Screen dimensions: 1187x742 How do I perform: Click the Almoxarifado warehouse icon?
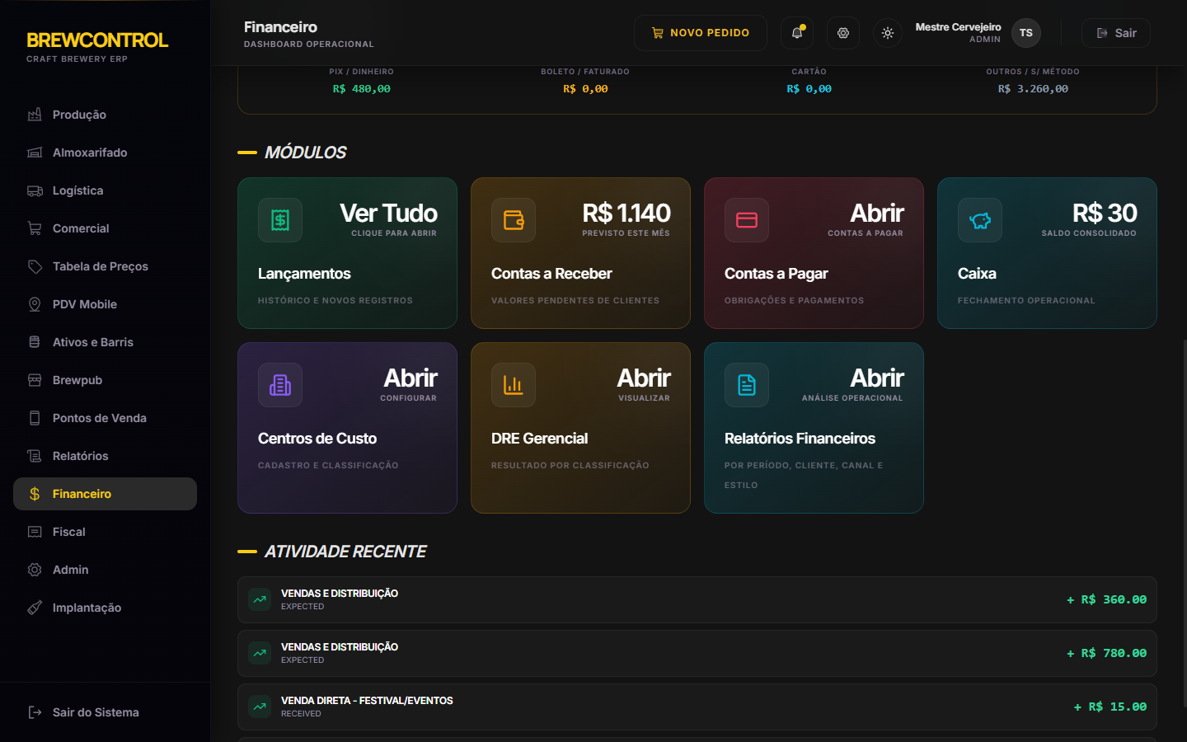pos(35,153)
